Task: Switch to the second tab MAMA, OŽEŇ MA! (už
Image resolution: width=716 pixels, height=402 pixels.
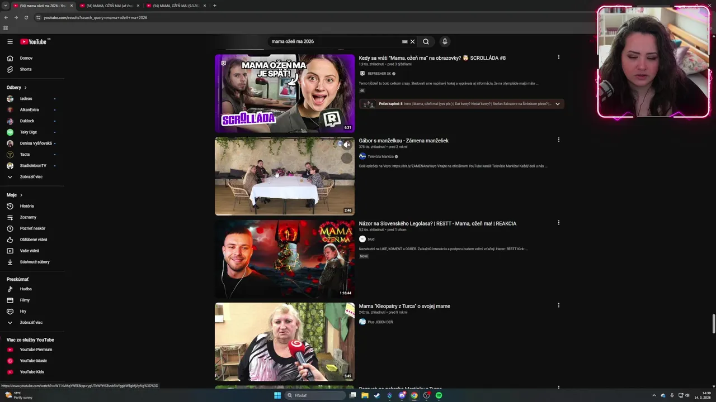Action: (x=109, y=6)
